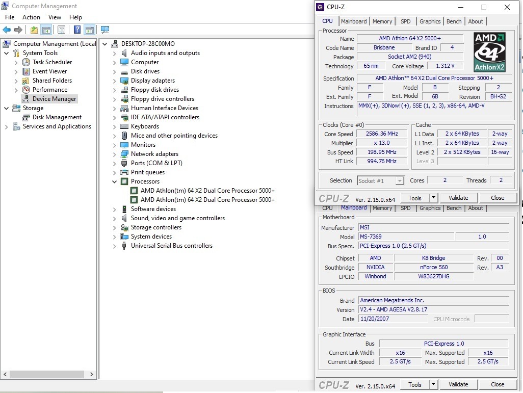The width and height of the screenshot is (523, 393).
Task: Open the File menu
Action: pyautogui.click(x=10, y=17)
